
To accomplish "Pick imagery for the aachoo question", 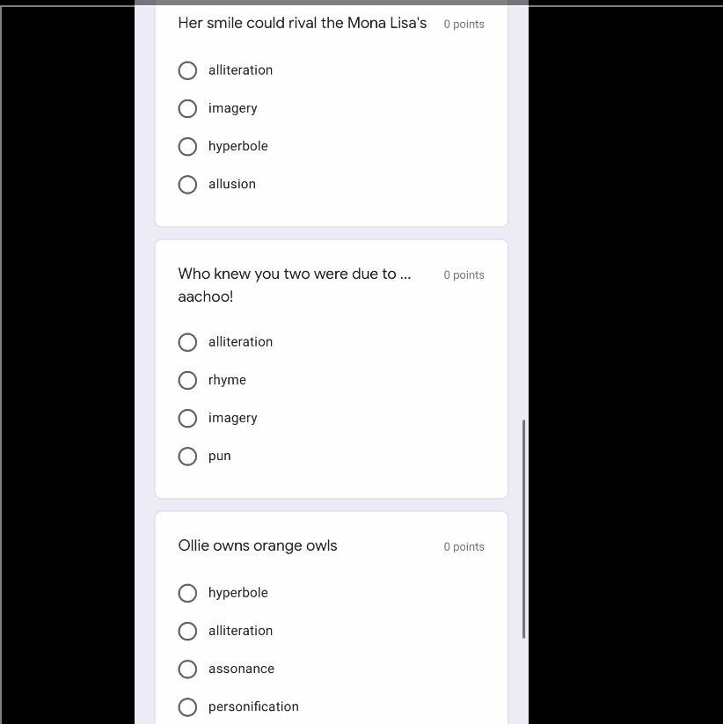I will coord(187,418).
